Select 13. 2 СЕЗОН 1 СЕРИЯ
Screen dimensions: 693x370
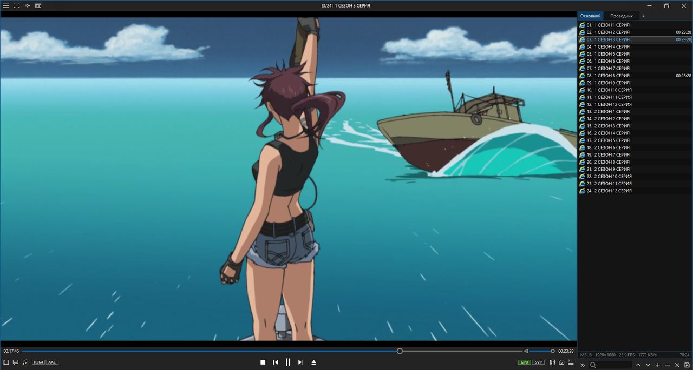click(x=635, y=111)
